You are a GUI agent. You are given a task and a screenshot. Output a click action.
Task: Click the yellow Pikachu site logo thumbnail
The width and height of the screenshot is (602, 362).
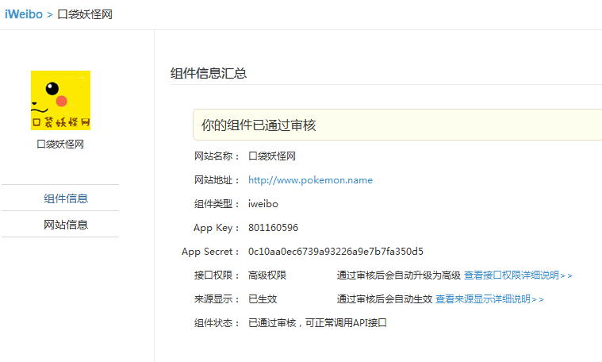pyautogui.click(x=60, y=100)
